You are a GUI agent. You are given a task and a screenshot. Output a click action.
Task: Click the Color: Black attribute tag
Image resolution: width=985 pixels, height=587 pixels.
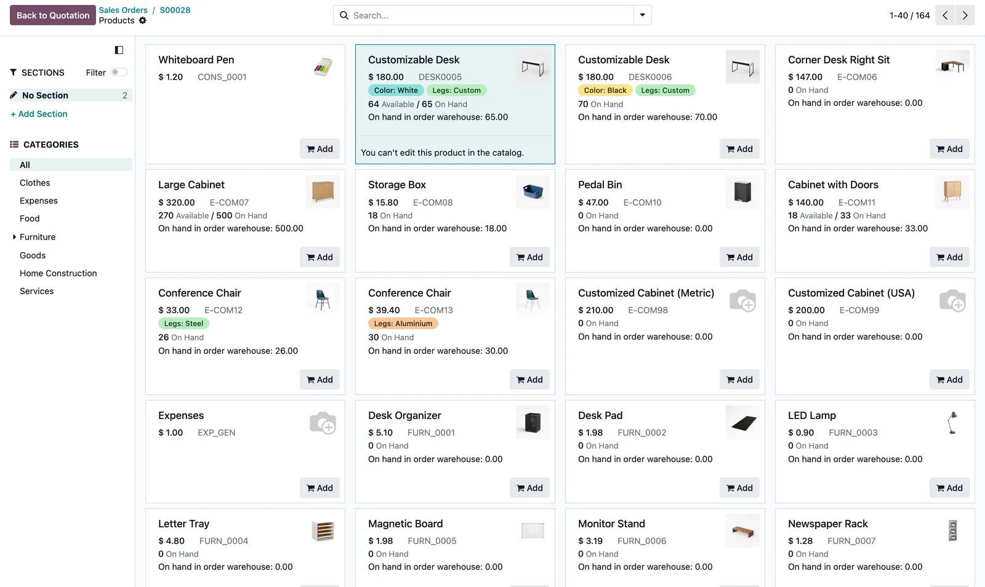pyautogui.click(x=605, y=90)
